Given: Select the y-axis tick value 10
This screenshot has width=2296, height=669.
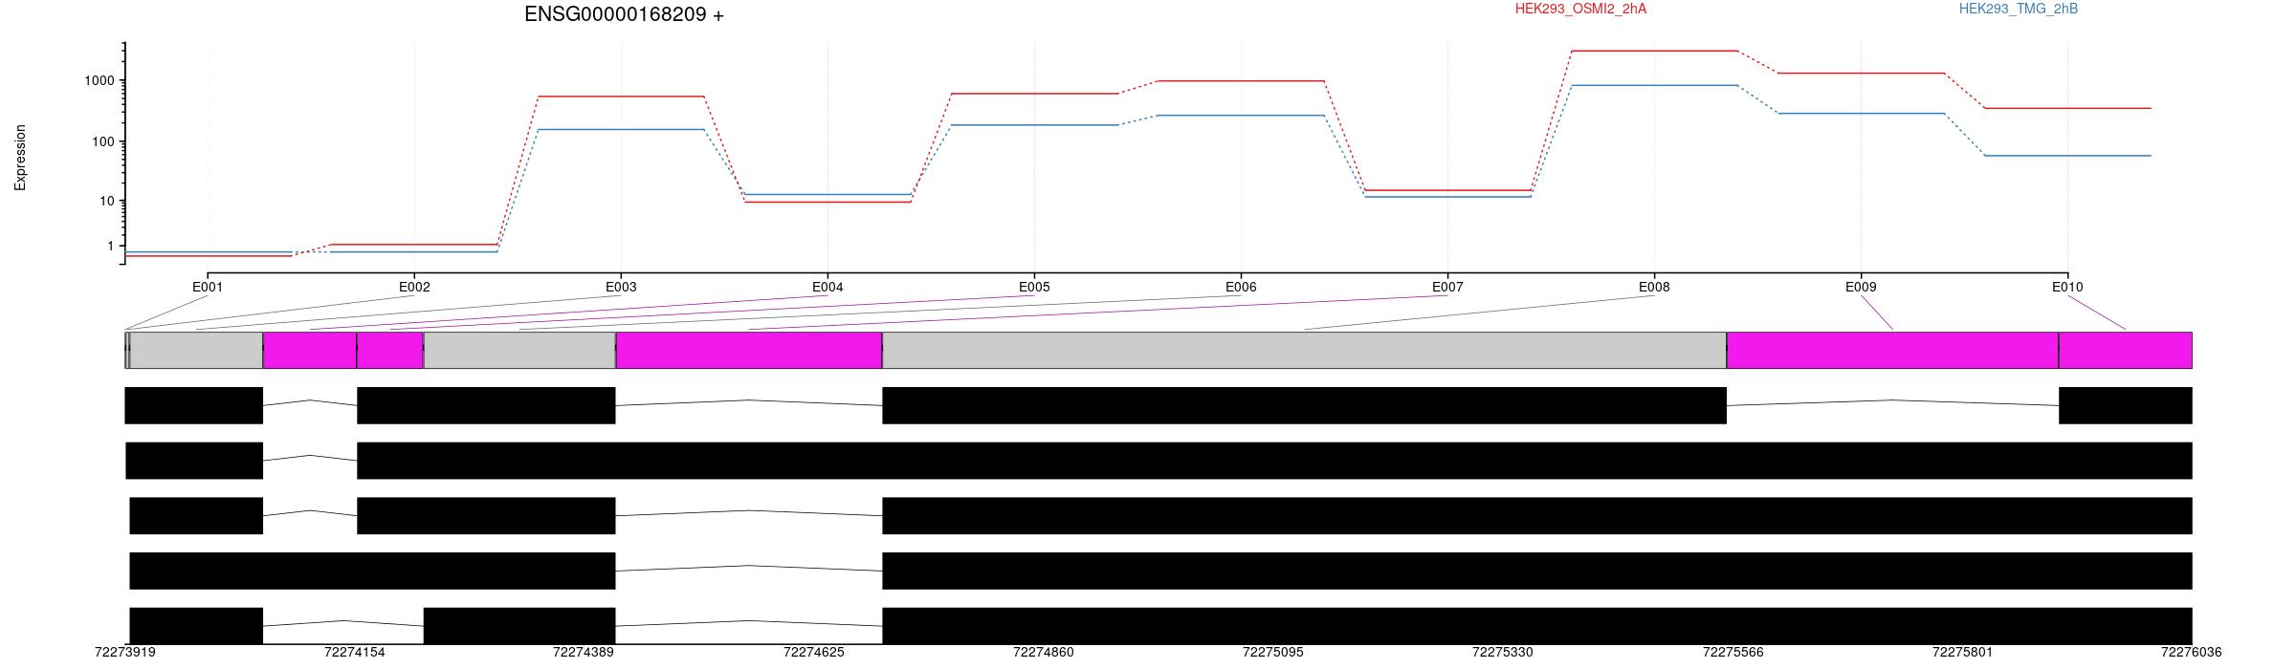Looking at the screenshot, I should [x=106, y=201].
